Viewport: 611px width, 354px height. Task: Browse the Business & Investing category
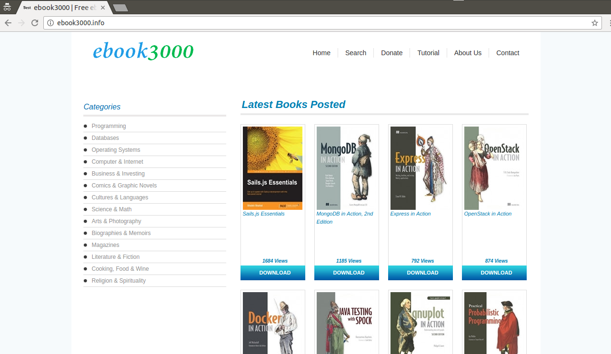(118, 174)
